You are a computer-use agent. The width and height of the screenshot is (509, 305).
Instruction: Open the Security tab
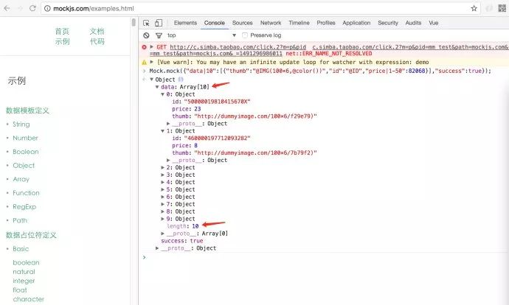[x=388, y=23]
